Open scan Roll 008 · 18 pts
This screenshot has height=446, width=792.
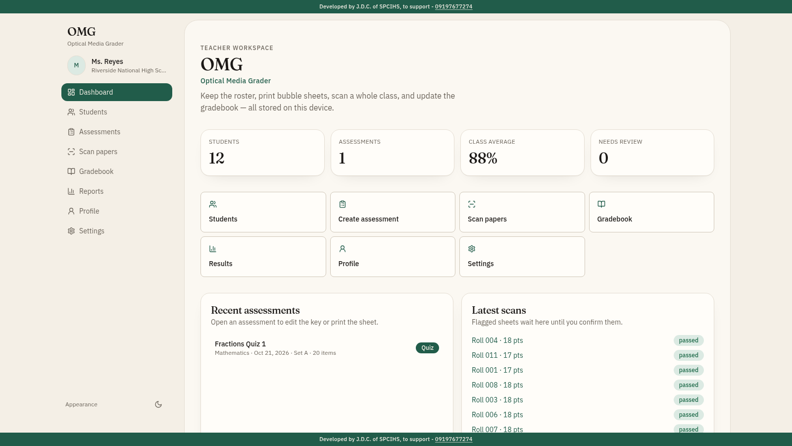tap(497, 385)
